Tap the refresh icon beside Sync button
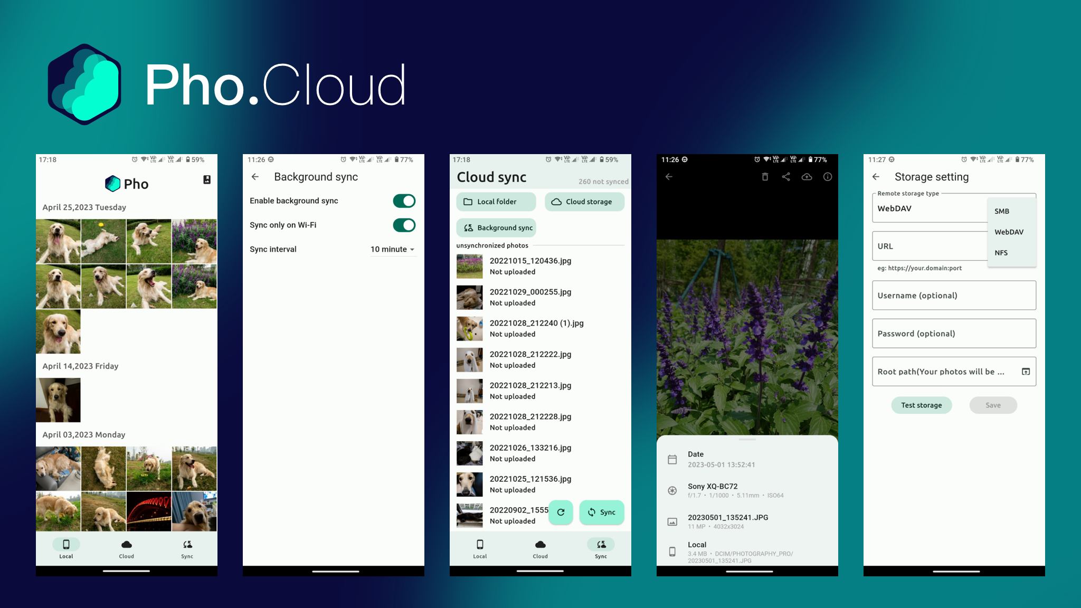 click(x=561, y=512)
